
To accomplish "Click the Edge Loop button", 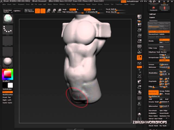I will [x=154, y=48].
